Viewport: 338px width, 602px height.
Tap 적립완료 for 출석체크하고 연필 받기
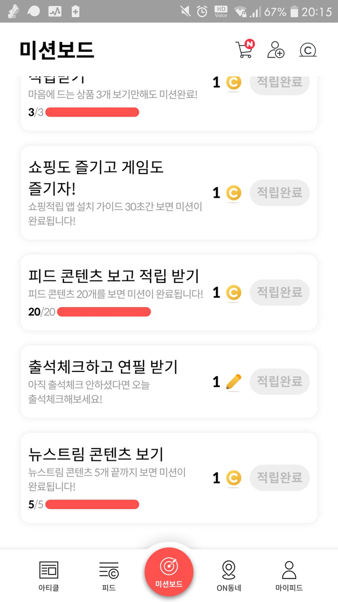pyautogui.click(x=279, y=381)
